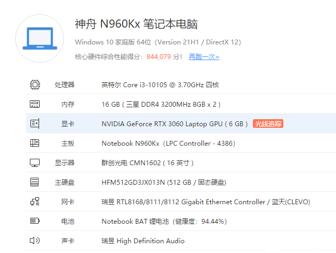Click the 再跑一次> link

tap(204, 57)
